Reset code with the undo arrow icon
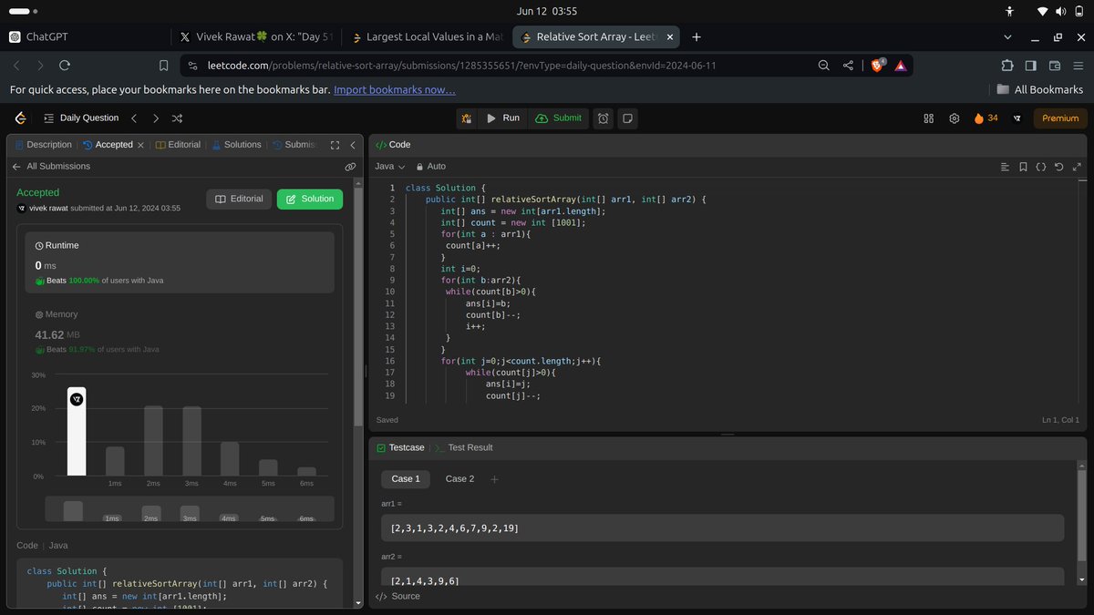Image resolution: width=1094 pixels, height=615 pixels. pos(1058,167)
